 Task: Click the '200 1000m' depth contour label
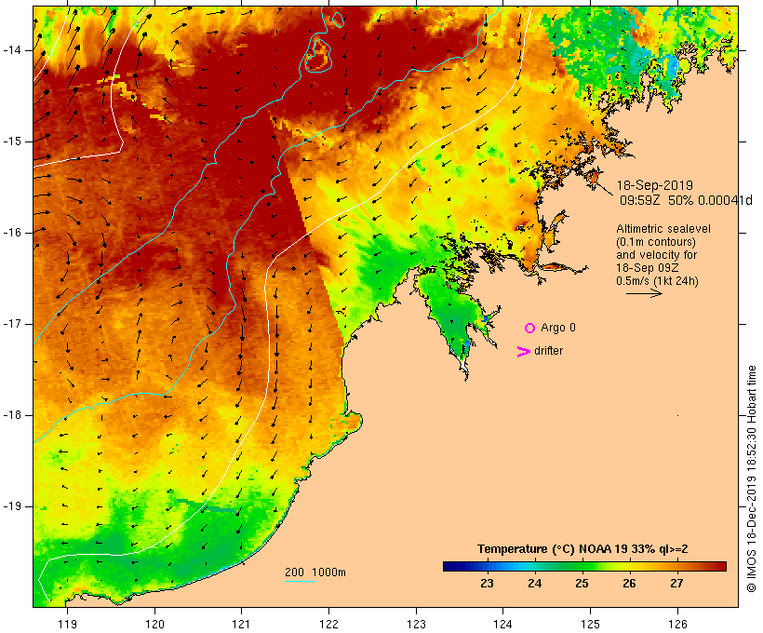pyautogui.click(x=315, y=572)
